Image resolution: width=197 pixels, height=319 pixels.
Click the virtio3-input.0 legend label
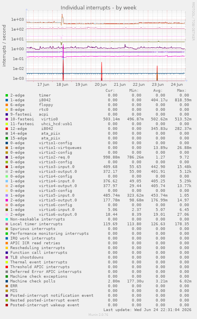(57, 167)
